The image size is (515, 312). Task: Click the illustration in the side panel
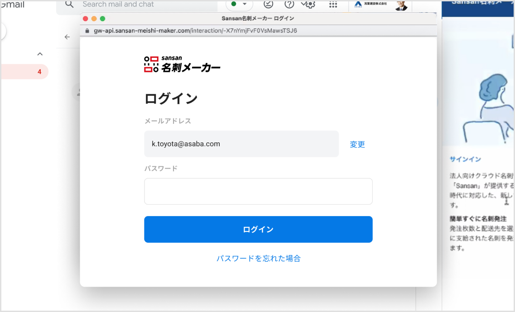(479, 82)
